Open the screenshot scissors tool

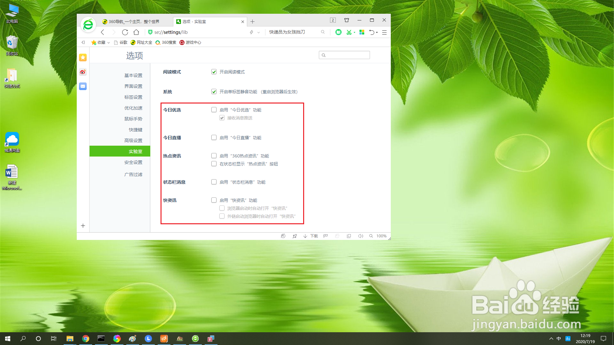[349, 32]
